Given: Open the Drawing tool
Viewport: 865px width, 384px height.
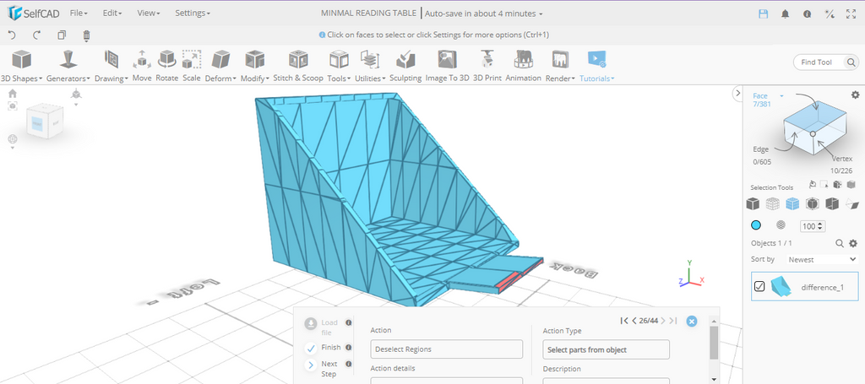Looking at the screenshot, I should click(111, 66).
